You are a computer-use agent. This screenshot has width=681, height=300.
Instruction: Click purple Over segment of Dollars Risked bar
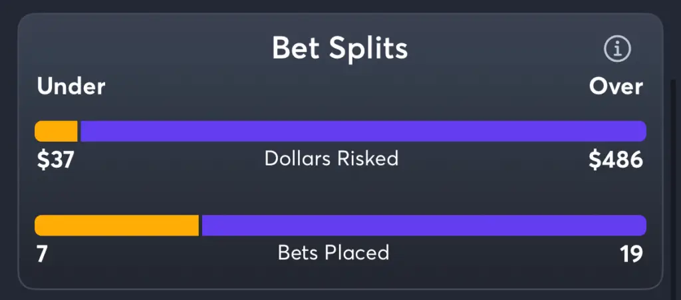coord(364,131)
